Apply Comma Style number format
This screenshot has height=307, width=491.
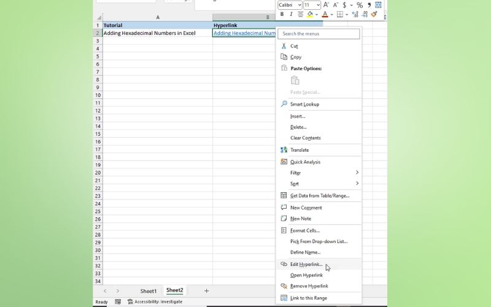368,5
